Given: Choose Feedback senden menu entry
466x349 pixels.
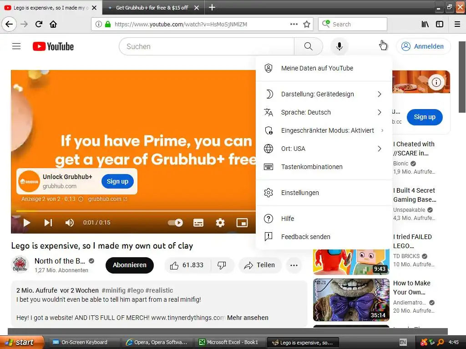Looking at the screenshot, I should [x=324, y=236].
